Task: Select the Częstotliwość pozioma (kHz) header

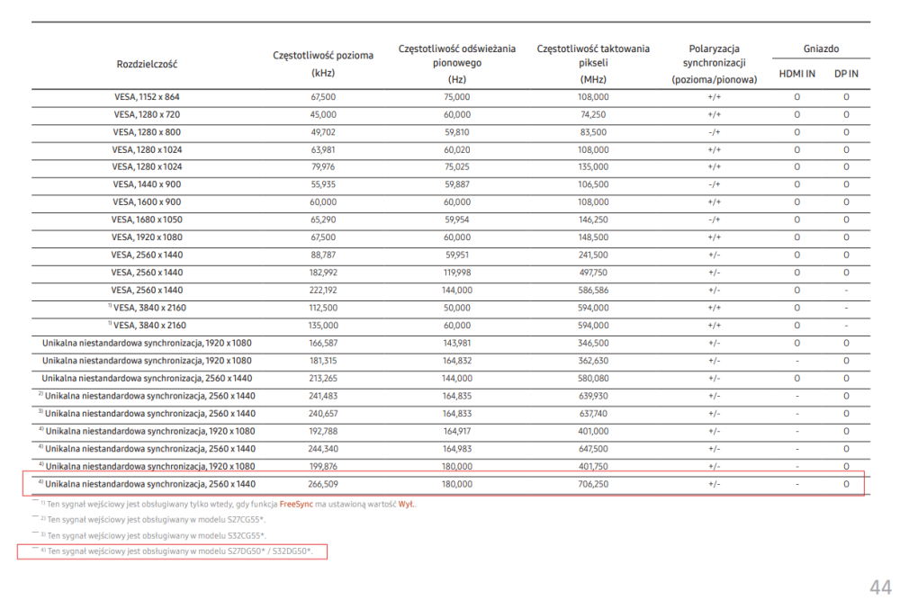Action: [322, 64]
